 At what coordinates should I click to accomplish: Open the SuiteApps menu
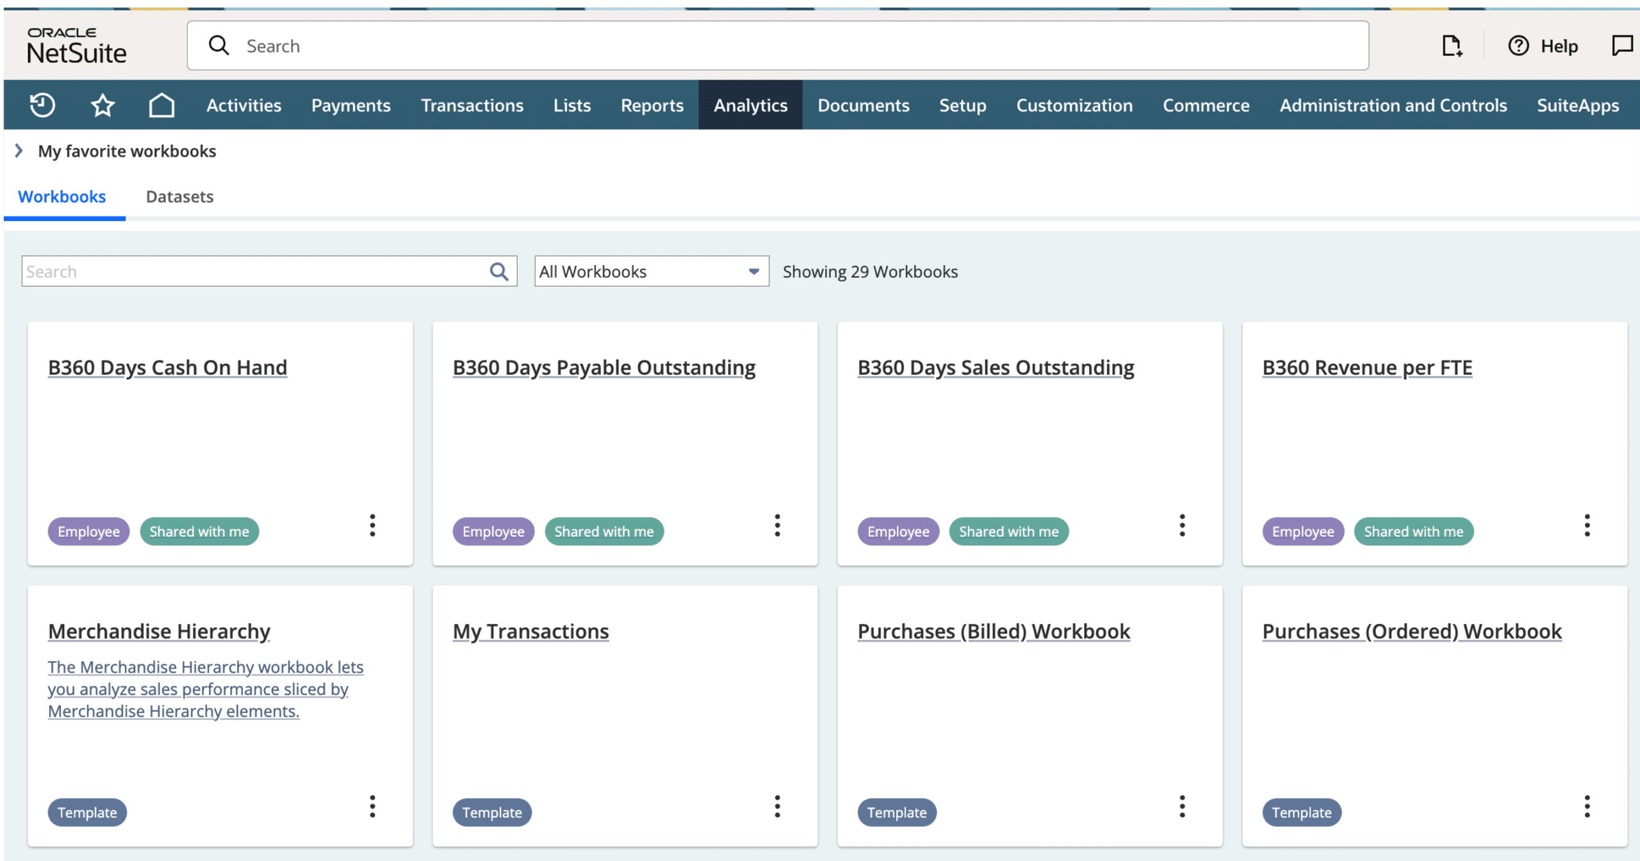(x=1578, y=105)
